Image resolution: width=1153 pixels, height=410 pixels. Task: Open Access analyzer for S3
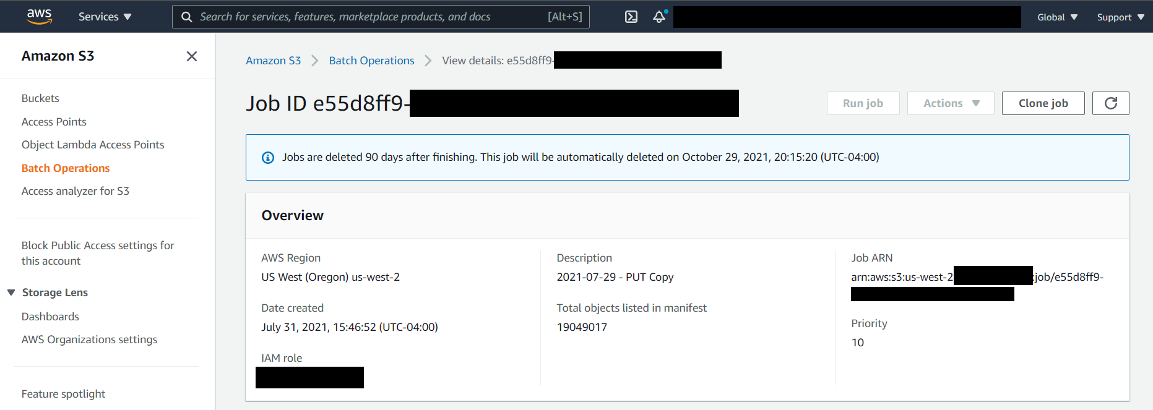(75, 190)
